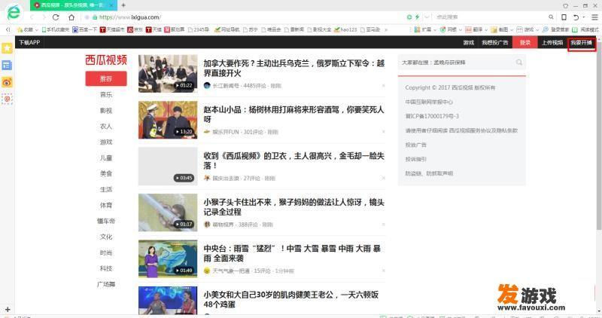Open a new tab with the plus icon

point(123,5)
